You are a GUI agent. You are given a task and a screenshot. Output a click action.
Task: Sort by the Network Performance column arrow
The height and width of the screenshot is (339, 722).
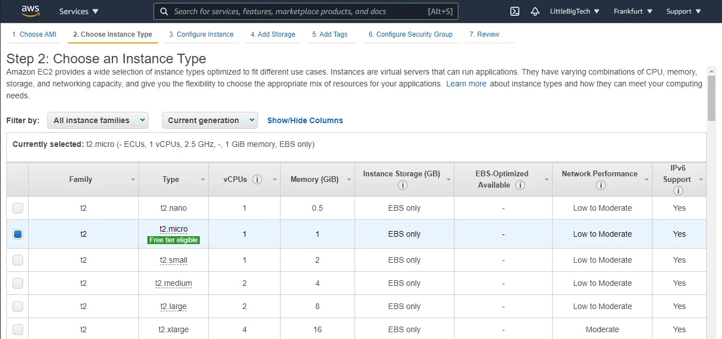click(646, 180)
